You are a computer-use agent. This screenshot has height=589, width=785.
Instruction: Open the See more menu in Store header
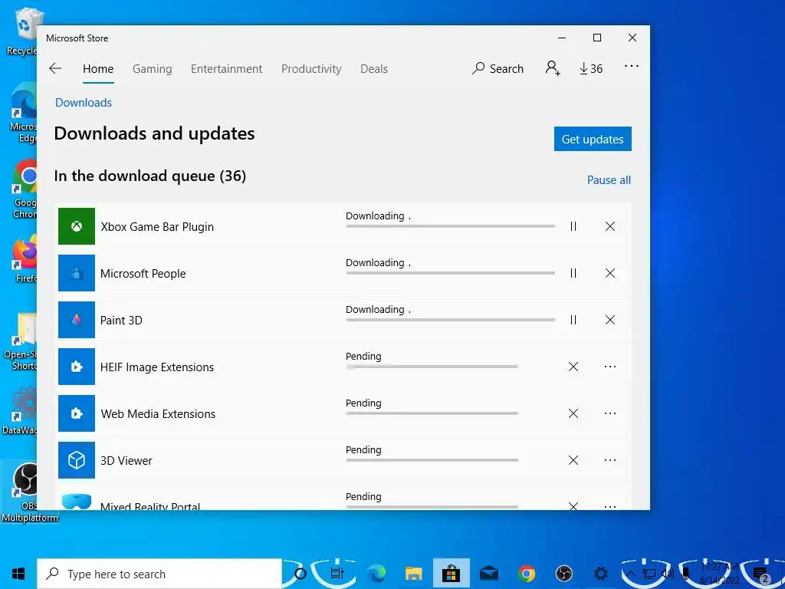pos(632,66)
